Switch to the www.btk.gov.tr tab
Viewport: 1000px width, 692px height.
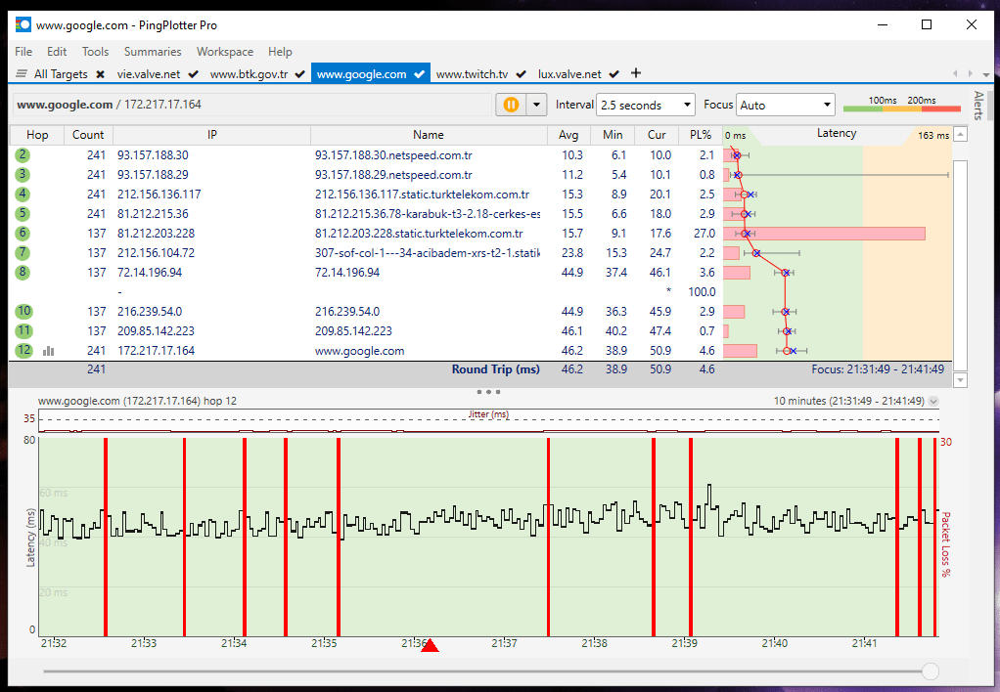(249, 74)
